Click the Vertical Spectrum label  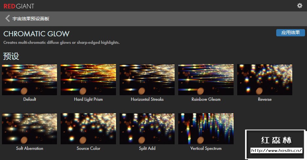coord(206,149)
